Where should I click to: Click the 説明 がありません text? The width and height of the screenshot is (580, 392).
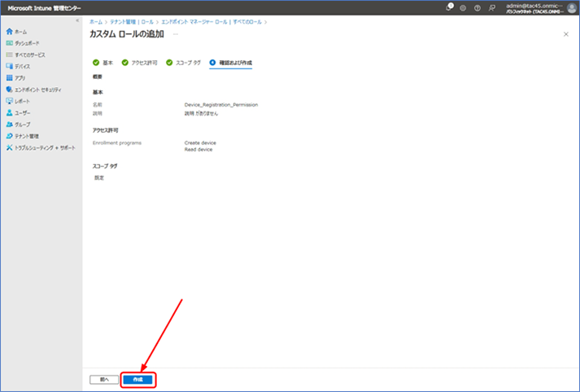click(x=201, y=114)
